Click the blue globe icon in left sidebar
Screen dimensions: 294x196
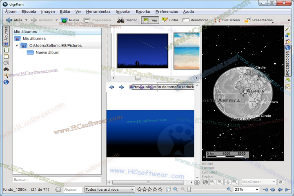tap(6, 82)
